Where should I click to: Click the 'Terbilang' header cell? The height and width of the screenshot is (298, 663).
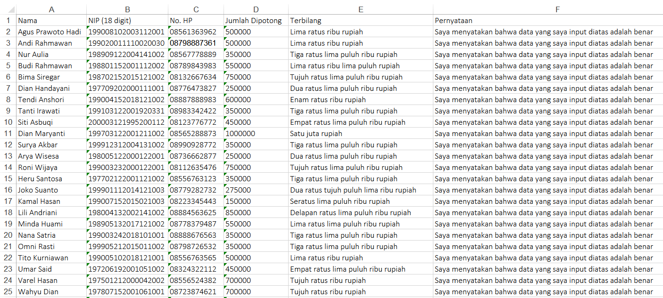(361, 21)
